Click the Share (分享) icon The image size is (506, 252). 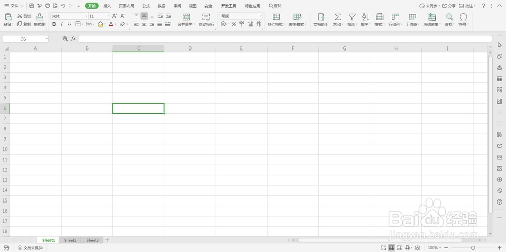click(449, 6)
